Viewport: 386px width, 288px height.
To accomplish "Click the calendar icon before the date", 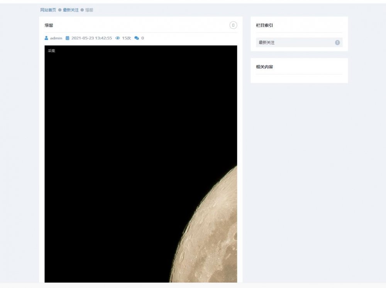I will point(68,38).
